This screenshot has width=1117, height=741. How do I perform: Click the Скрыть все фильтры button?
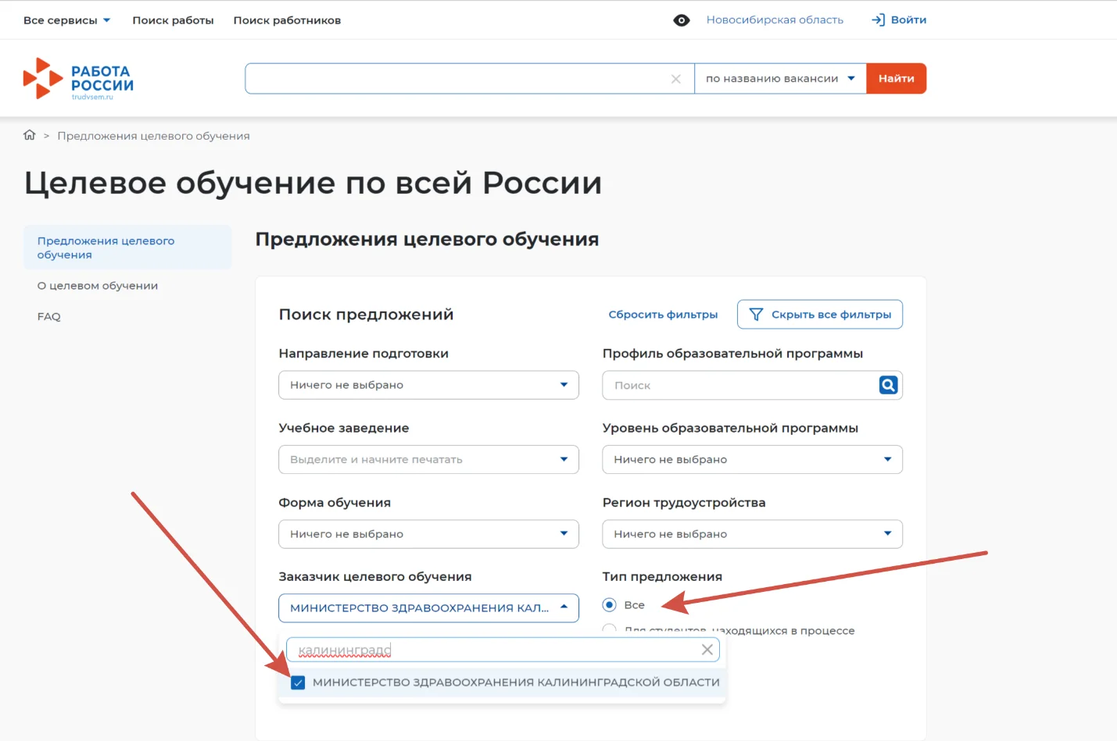pyautogui.click(x=819, y=315)
